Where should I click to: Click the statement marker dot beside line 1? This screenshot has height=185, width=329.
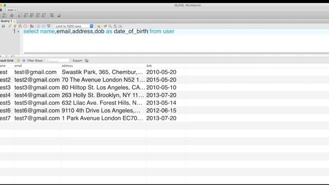tap(19, 32)
